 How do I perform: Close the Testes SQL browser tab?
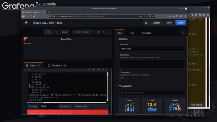[x=44, y=12]
